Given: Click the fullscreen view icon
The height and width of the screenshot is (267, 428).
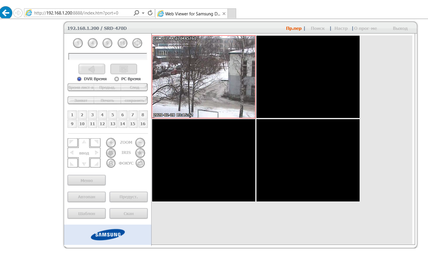Looking at the screenshot, I should click(x=137, y=43).
